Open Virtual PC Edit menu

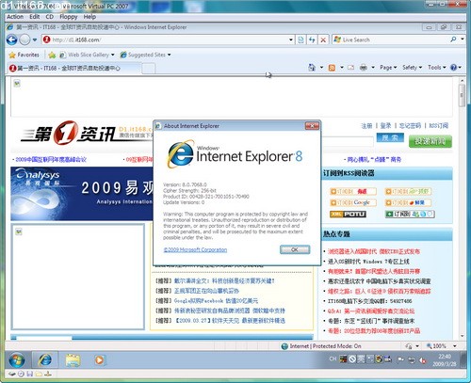click(35, 17)
